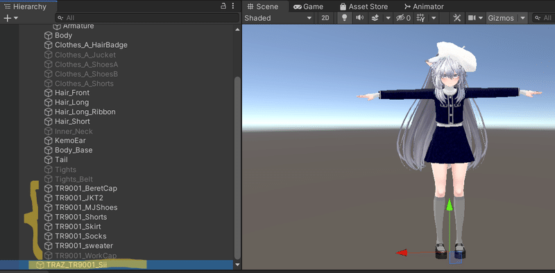This screenshot has height=273, width=555.
Task: Toggle hidden objects visibility (eye with 0)
Action: click(404, 18)
